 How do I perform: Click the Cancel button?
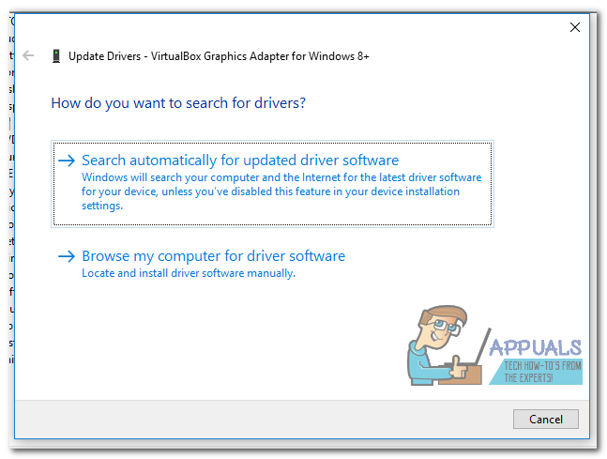(x=546, y=419)
